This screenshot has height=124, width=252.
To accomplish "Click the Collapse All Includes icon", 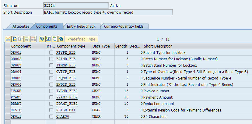I will coord(54,39).
